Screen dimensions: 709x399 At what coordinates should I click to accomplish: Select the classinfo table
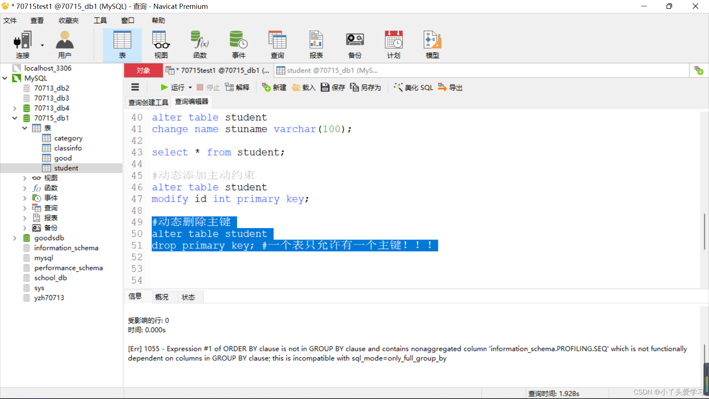click(x=68, y=148)
